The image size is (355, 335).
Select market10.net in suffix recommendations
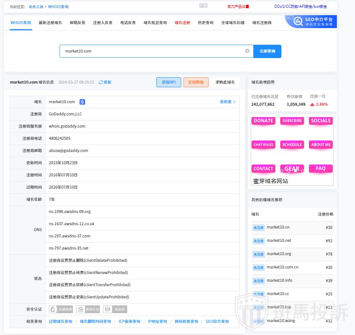point(279,241)
